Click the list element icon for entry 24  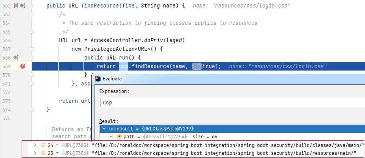click(43, 145)
